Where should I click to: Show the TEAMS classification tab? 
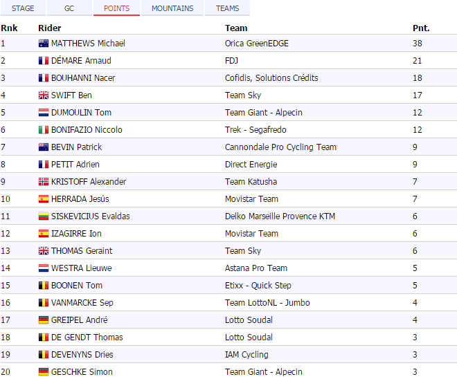(x=227, y=8)
